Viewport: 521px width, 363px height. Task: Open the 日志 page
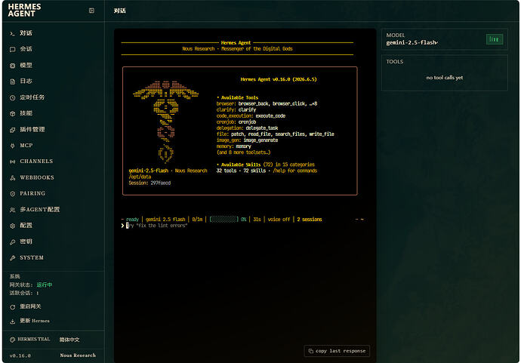(x=53, y=81)
